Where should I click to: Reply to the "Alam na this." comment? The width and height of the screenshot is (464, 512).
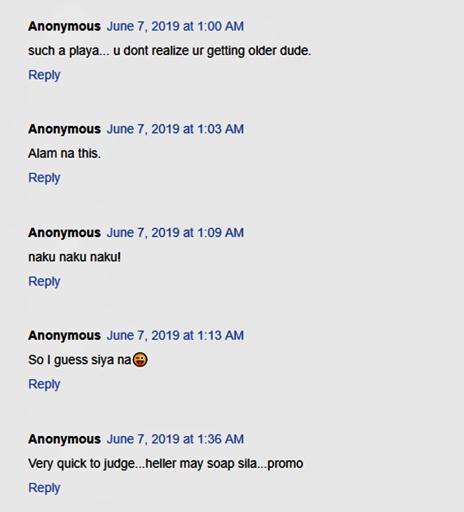point(44,178)
